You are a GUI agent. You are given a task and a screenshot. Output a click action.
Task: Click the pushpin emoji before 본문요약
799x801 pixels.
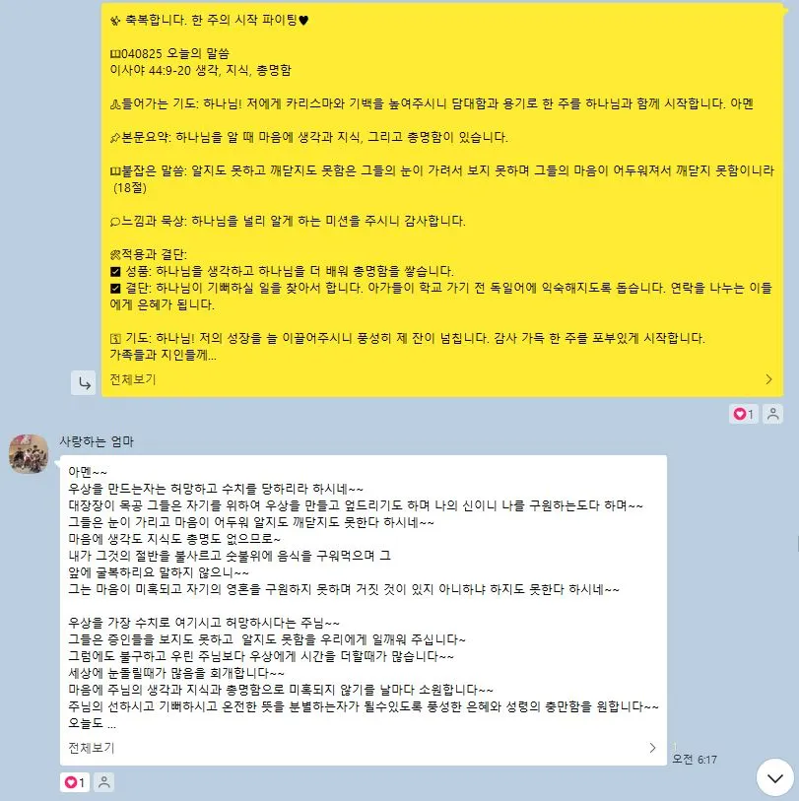[115, 138]
